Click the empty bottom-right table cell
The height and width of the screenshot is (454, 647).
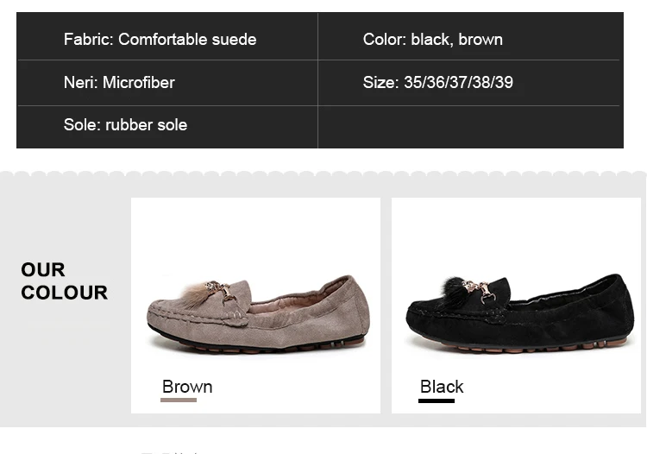coord(469,126)
